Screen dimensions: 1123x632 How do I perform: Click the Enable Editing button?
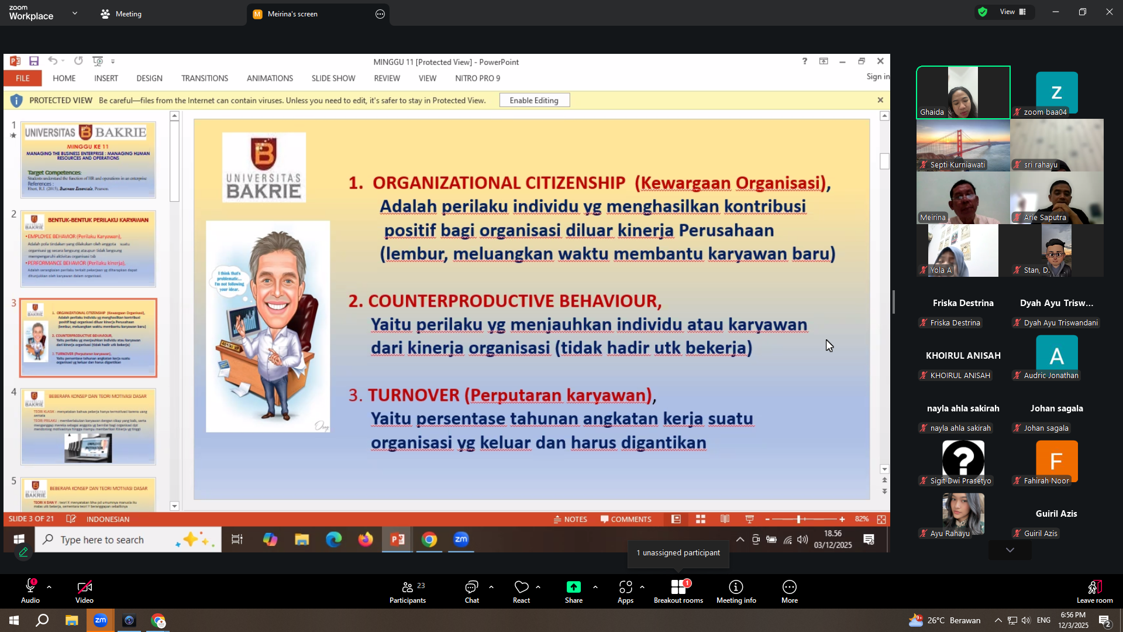(x=534, y=100)
